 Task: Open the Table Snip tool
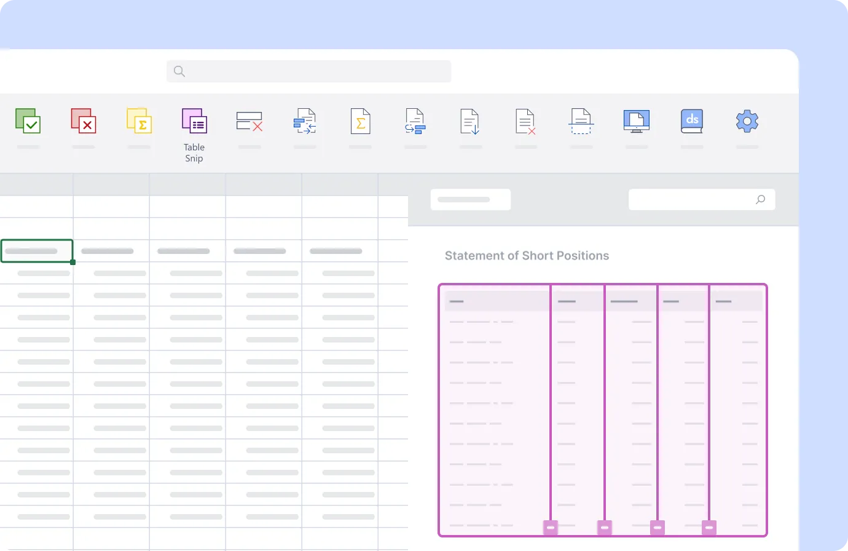click(194, 121)
